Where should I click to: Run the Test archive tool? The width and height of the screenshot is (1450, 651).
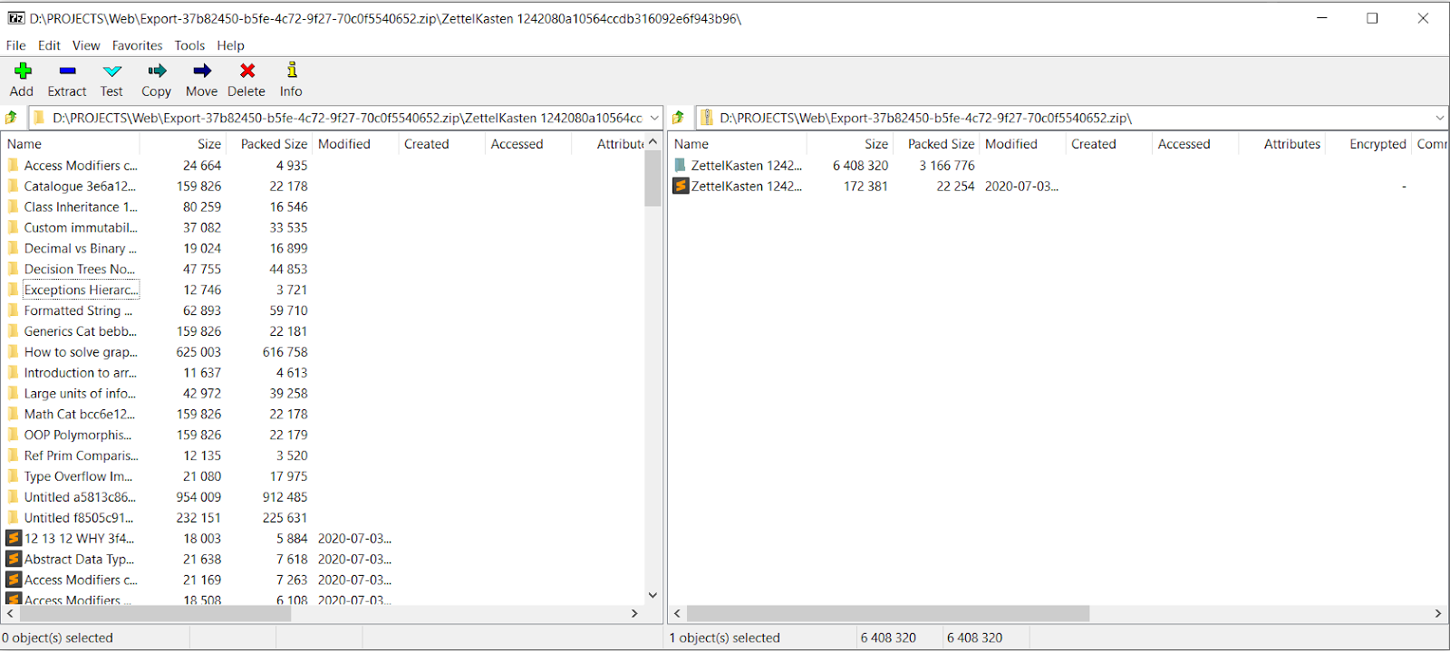[111, 71]
